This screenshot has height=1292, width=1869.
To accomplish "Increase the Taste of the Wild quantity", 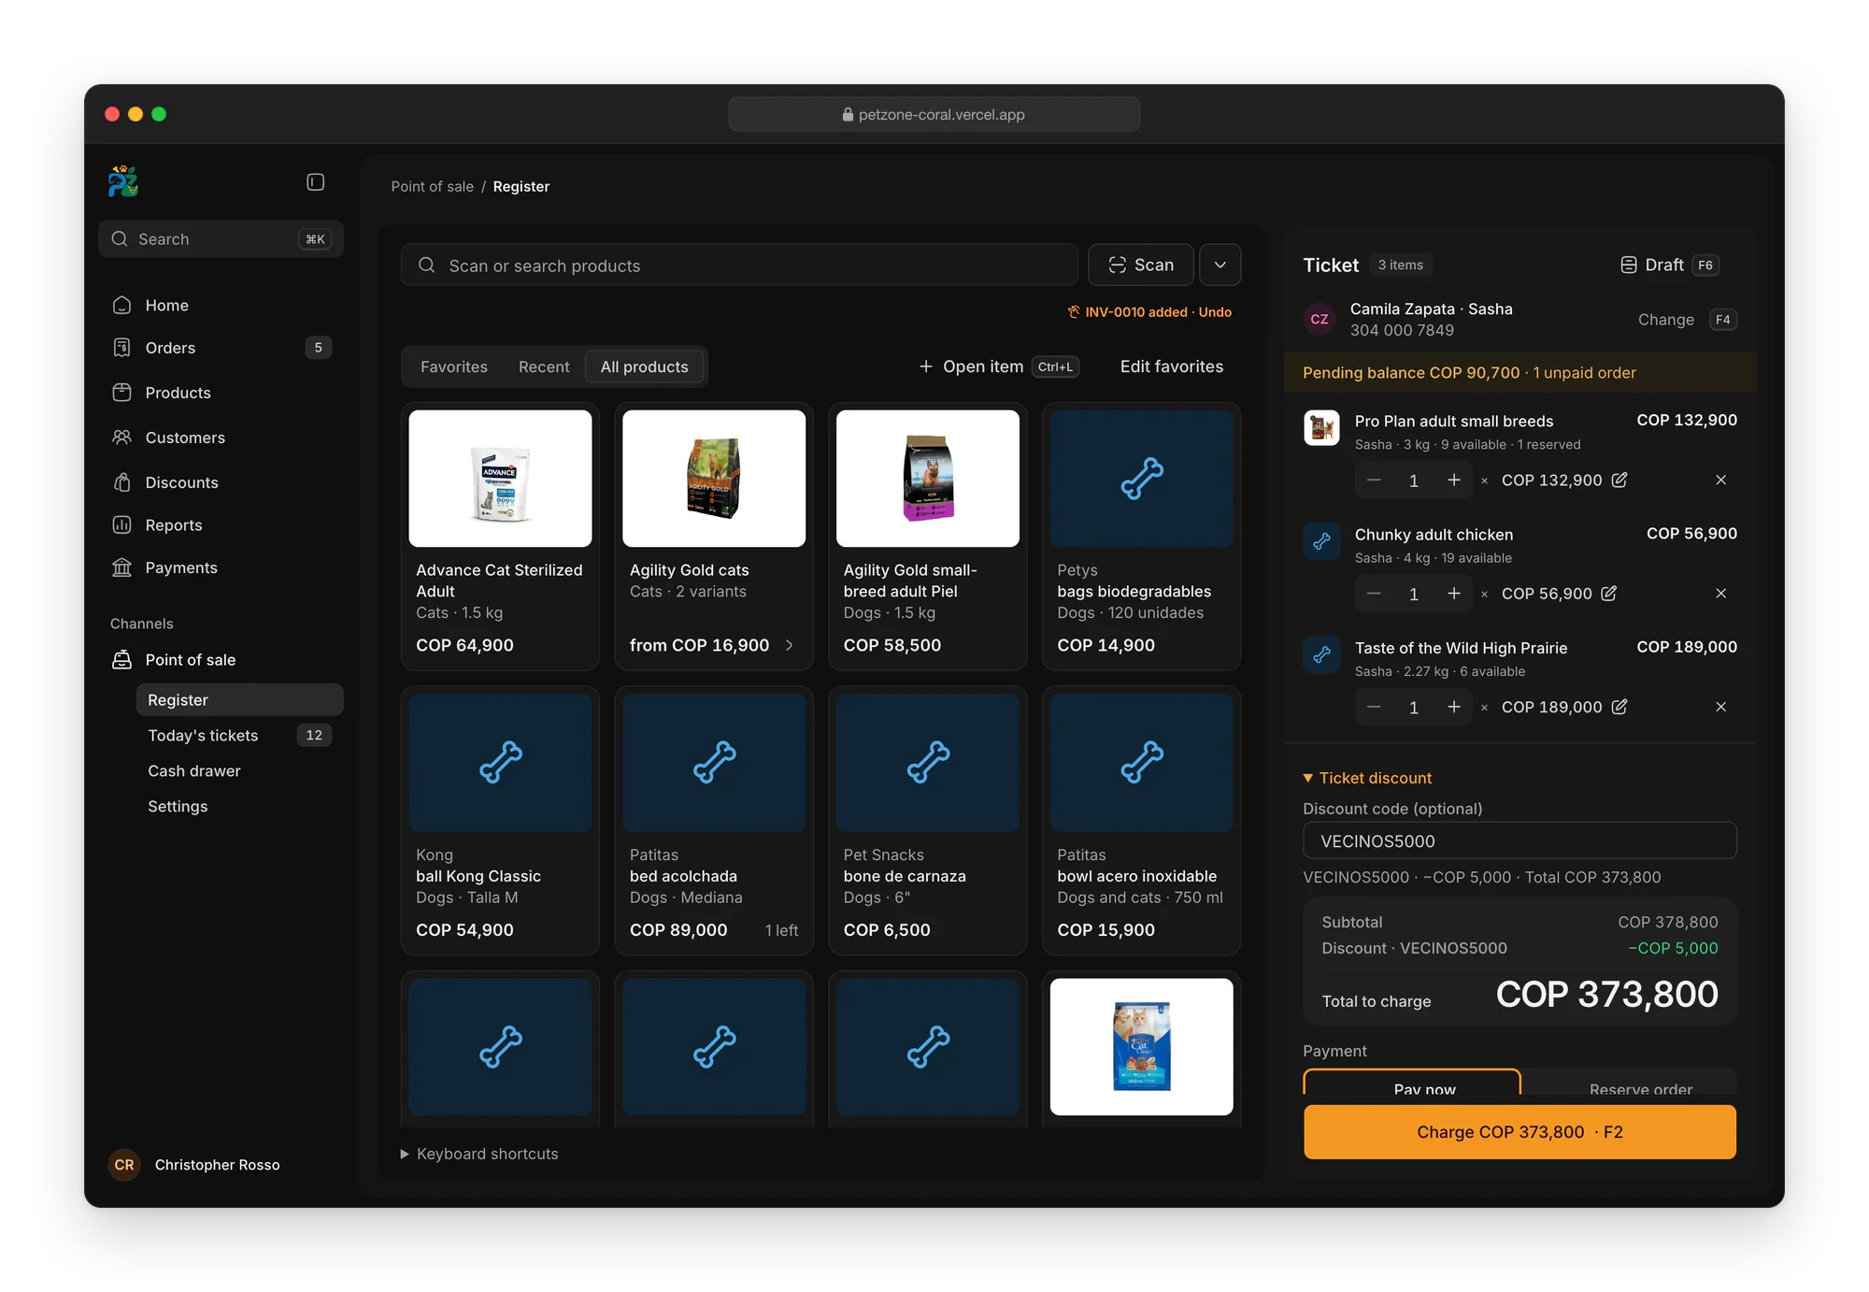I will [x=1453, y=707].
